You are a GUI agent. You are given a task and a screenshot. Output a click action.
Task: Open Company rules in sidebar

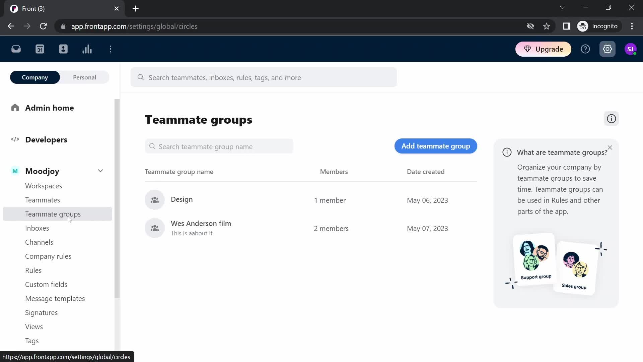pyautogui.click(x=48, y=256)
